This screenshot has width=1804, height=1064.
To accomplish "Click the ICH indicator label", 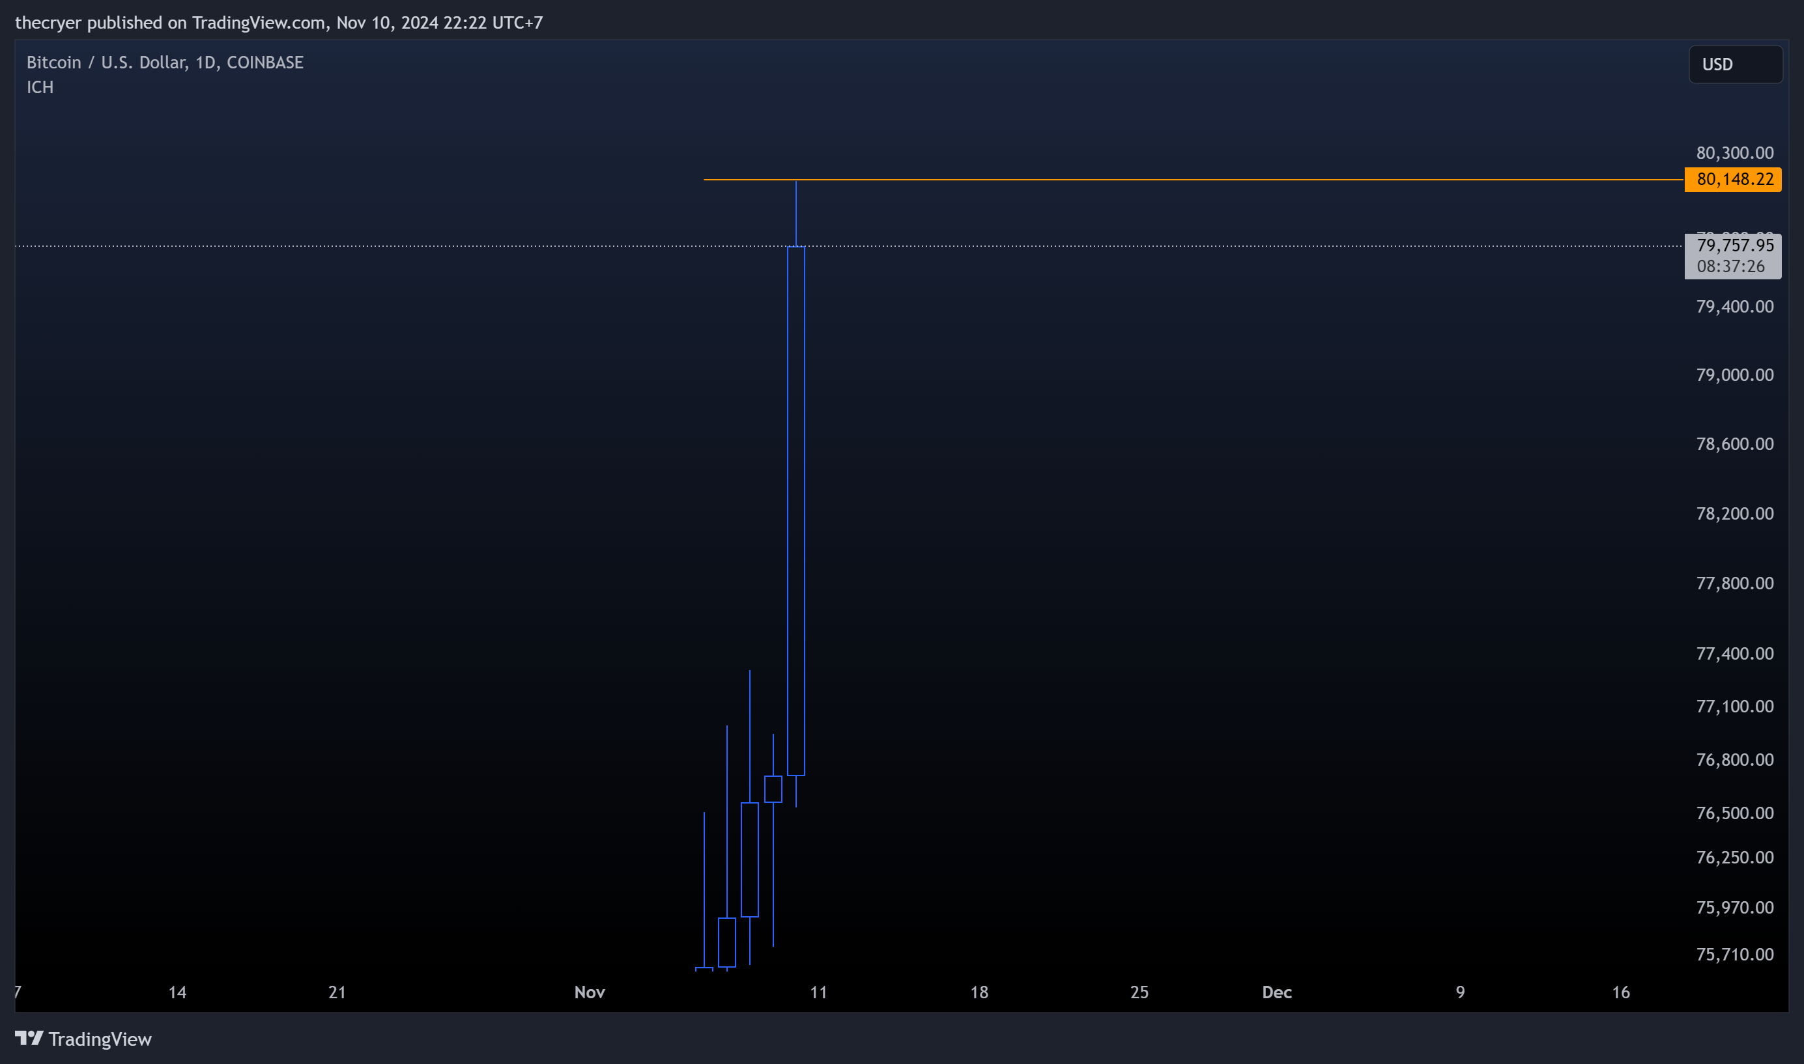I will 40,87.
